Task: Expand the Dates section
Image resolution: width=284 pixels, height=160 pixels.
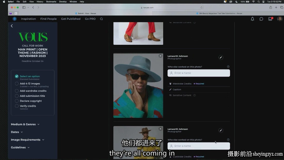Action: click(x=17, y=132)
